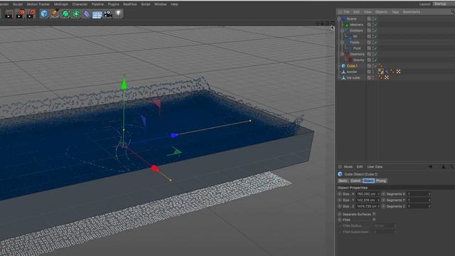Toggle the layer box on Cube.1 row
Image resolution: width=455 pixels, height=256 pixels.
point(369,66)
